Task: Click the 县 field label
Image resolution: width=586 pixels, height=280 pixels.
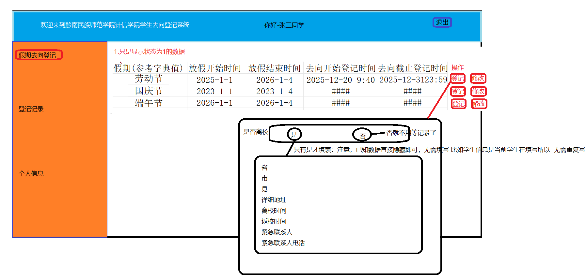Action: pos(264,189)
